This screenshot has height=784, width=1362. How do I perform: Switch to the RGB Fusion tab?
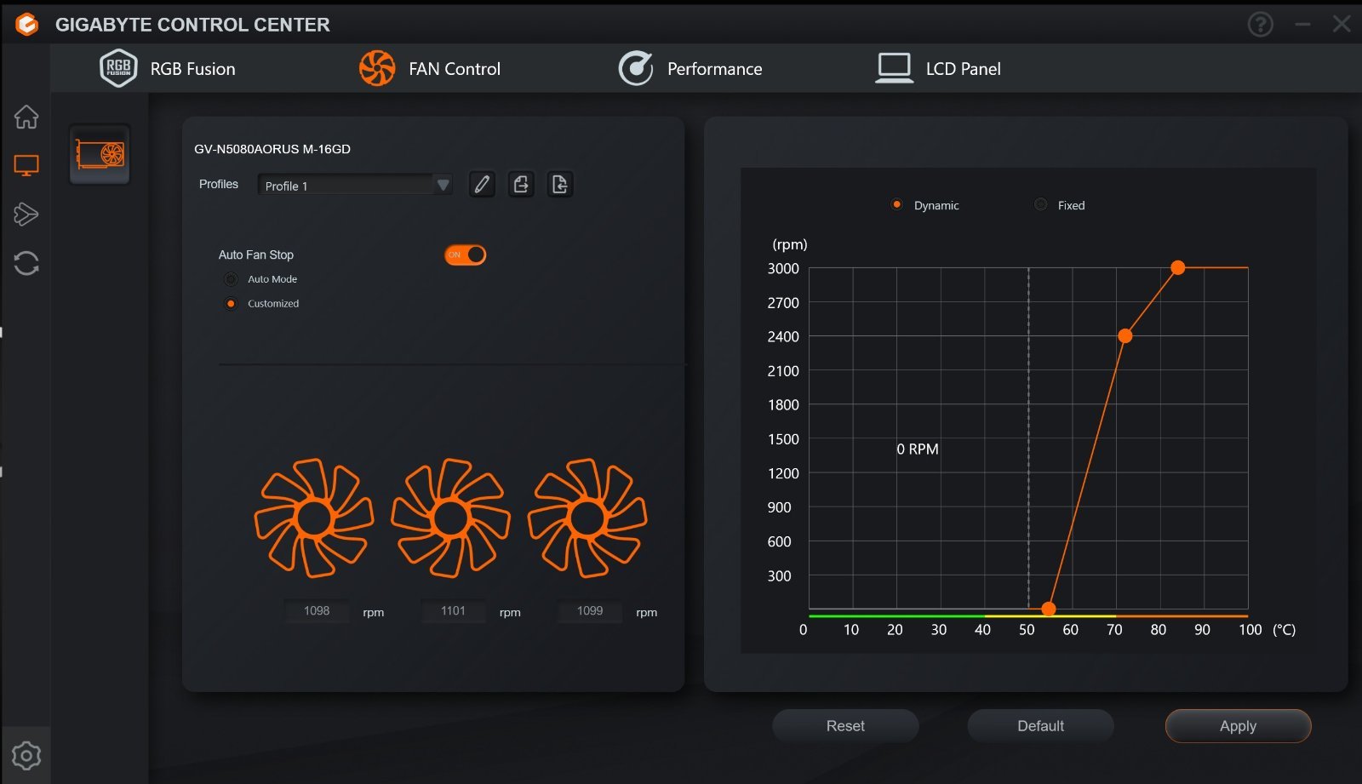(168, 69)
